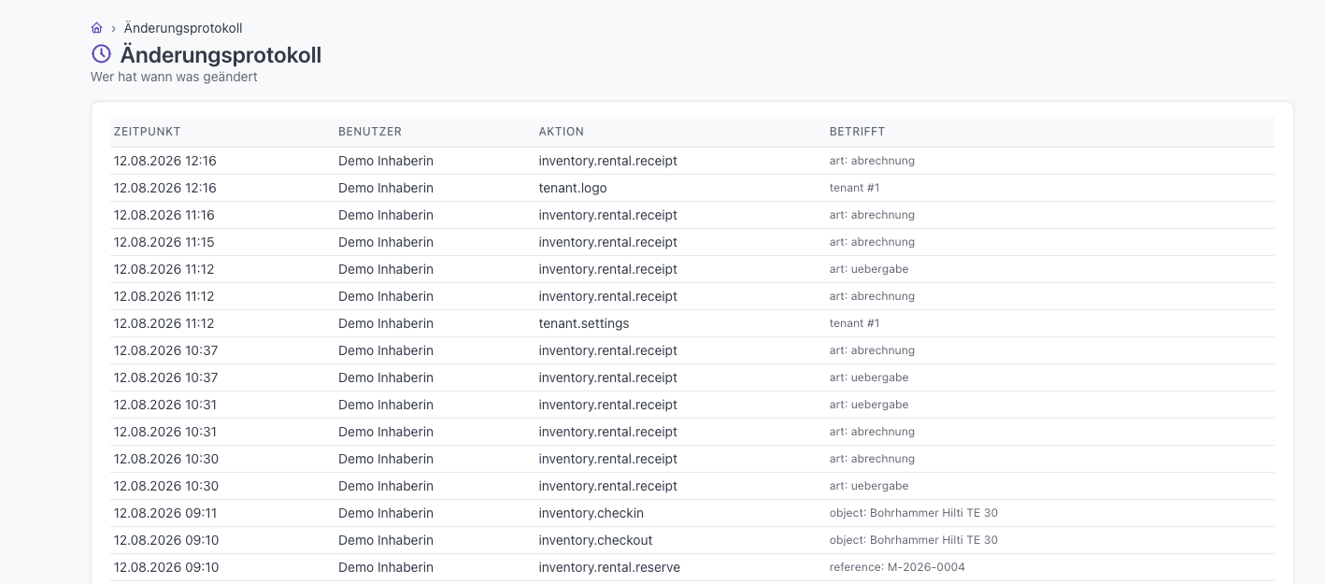The height and width of the screenshot is (584, 1325).
Task: Click the Bohrhammer Hilti TE 30 cell in the inventory.checkout row
Action: 914,540
